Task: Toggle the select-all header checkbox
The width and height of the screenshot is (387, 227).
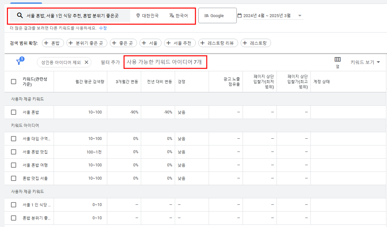Action: 14,82
